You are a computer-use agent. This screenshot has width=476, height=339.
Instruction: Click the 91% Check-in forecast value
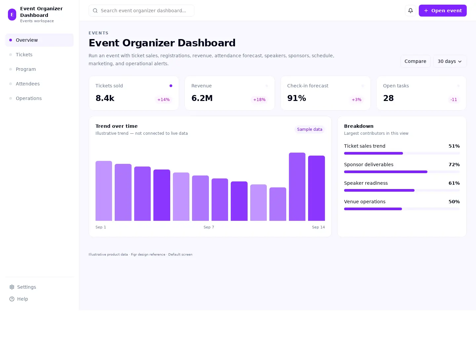(x=297, y=98)
